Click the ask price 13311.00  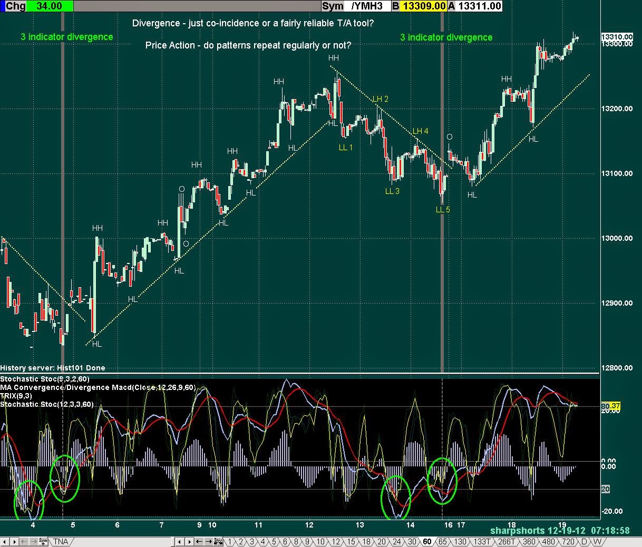[x=479, y=6]
